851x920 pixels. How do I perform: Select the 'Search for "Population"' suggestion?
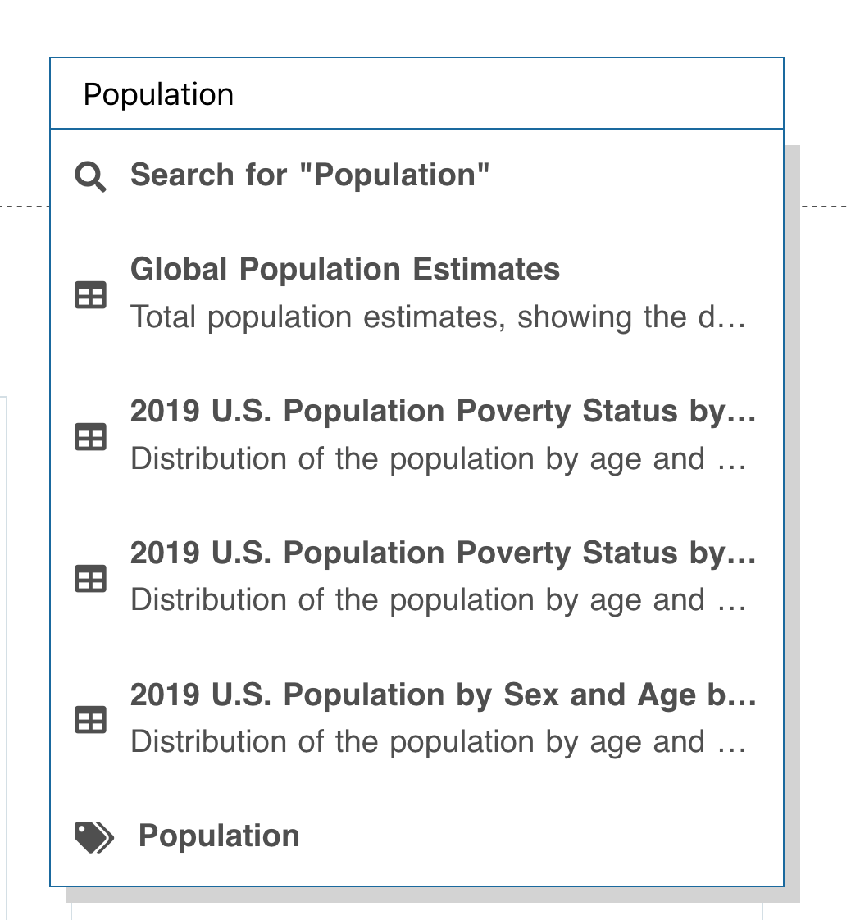click(x=310, y=175)
